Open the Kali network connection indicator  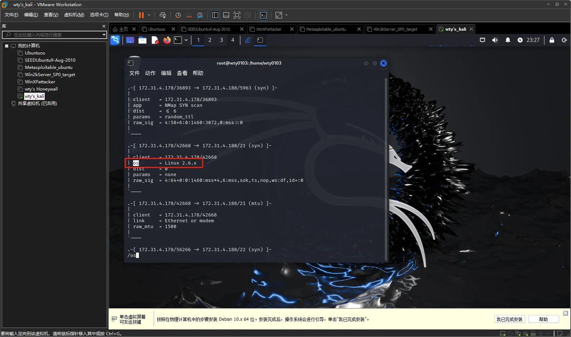(x=482, y=40)
